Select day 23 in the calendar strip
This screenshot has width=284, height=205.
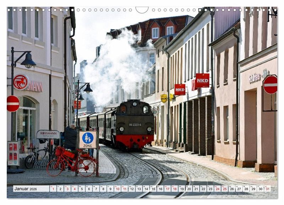(x=211, y=189)
